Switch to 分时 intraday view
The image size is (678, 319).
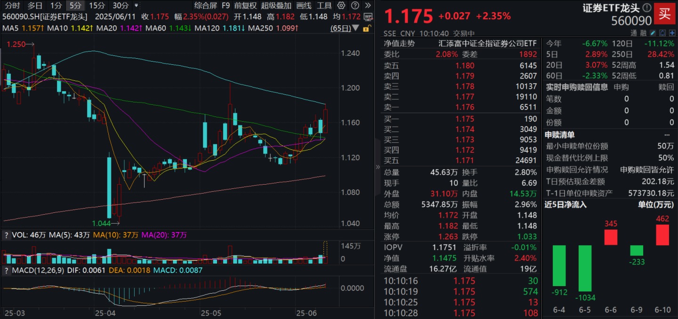coord(13,6)
